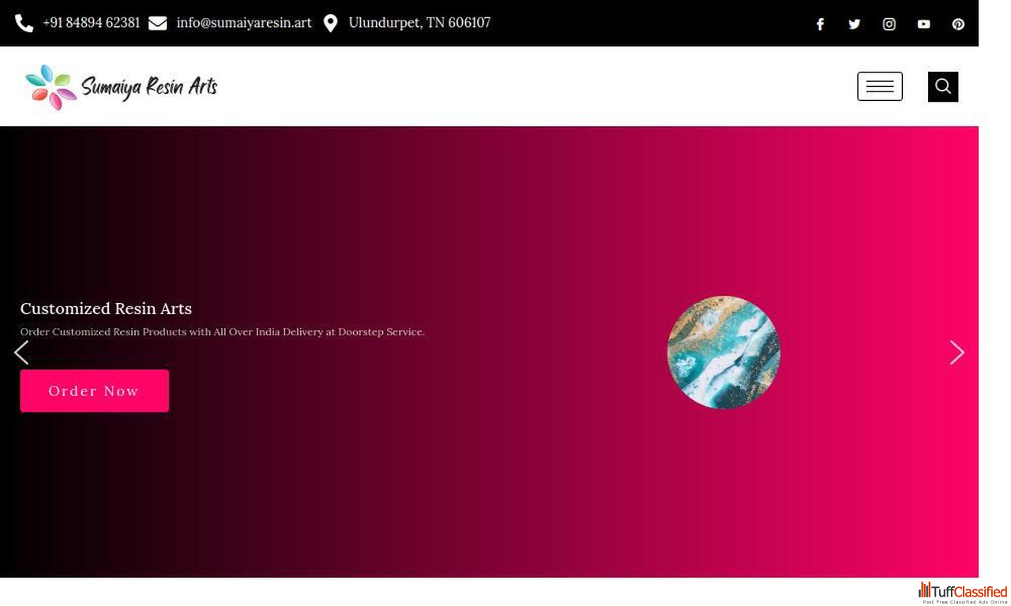Click the envelope email icon
The width and height of the screenshot is (1011, 606).
[158, 24]
